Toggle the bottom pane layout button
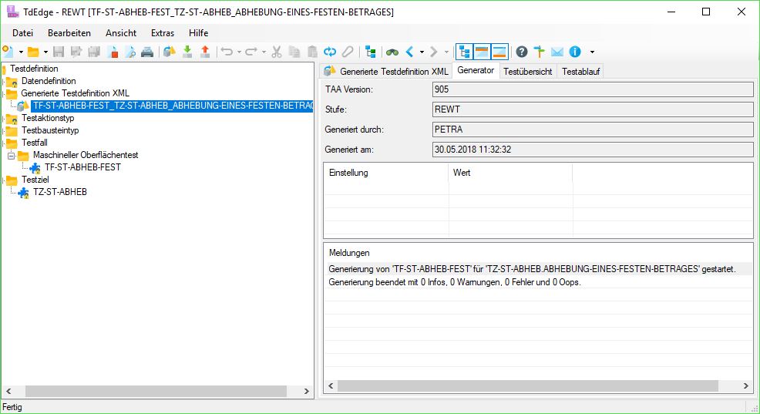The width and height of the screenshot is (760, 414). click(499, 52)
